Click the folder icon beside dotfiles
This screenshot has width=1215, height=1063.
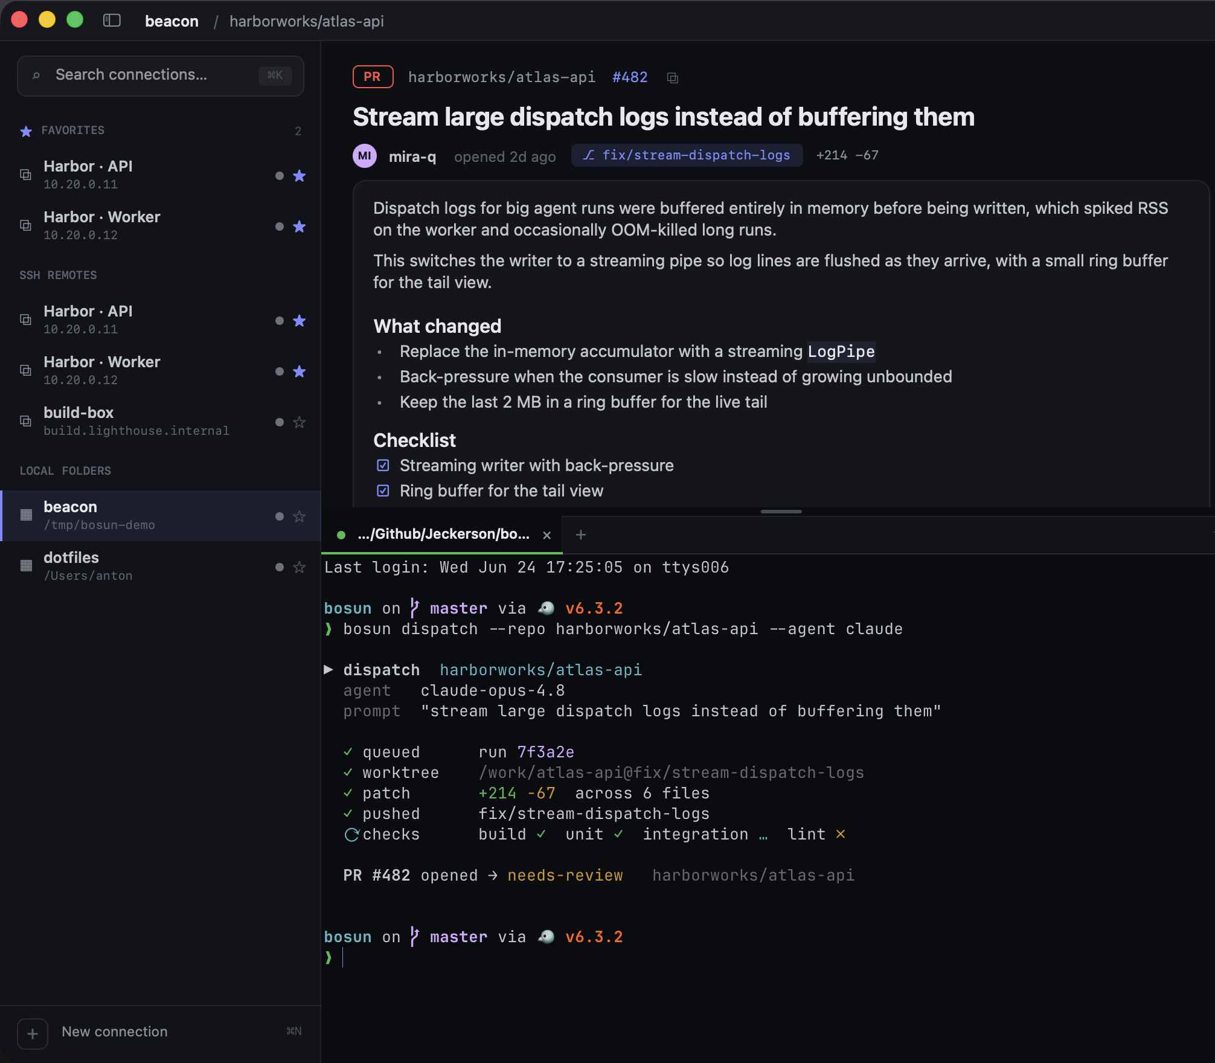point(26,566)
